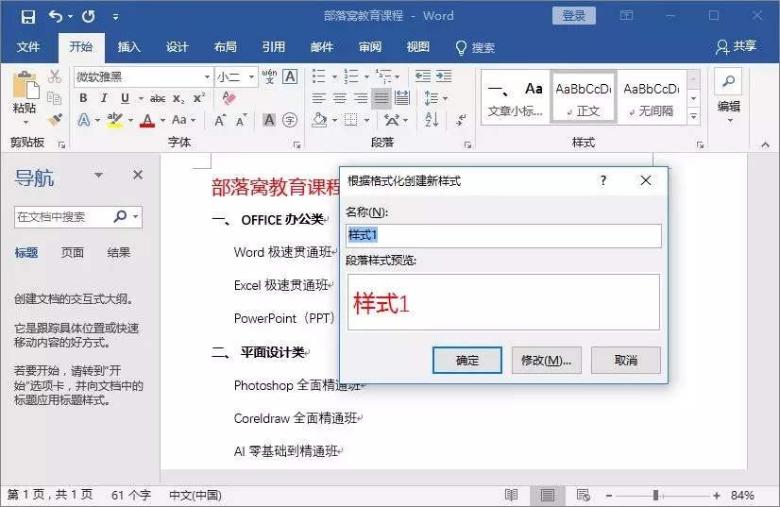Image resolution: width=780 pixels, height=507 pixels.
Task: Open the numbering list dropdown arrow
Action: pyautogui.click(x=366, y=76)
